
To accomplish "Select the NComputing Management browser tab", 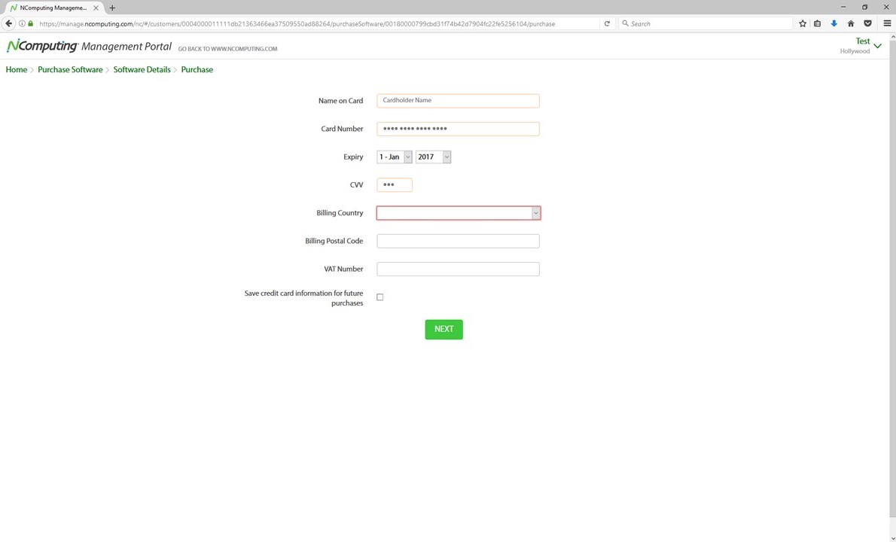I will 54,8.
